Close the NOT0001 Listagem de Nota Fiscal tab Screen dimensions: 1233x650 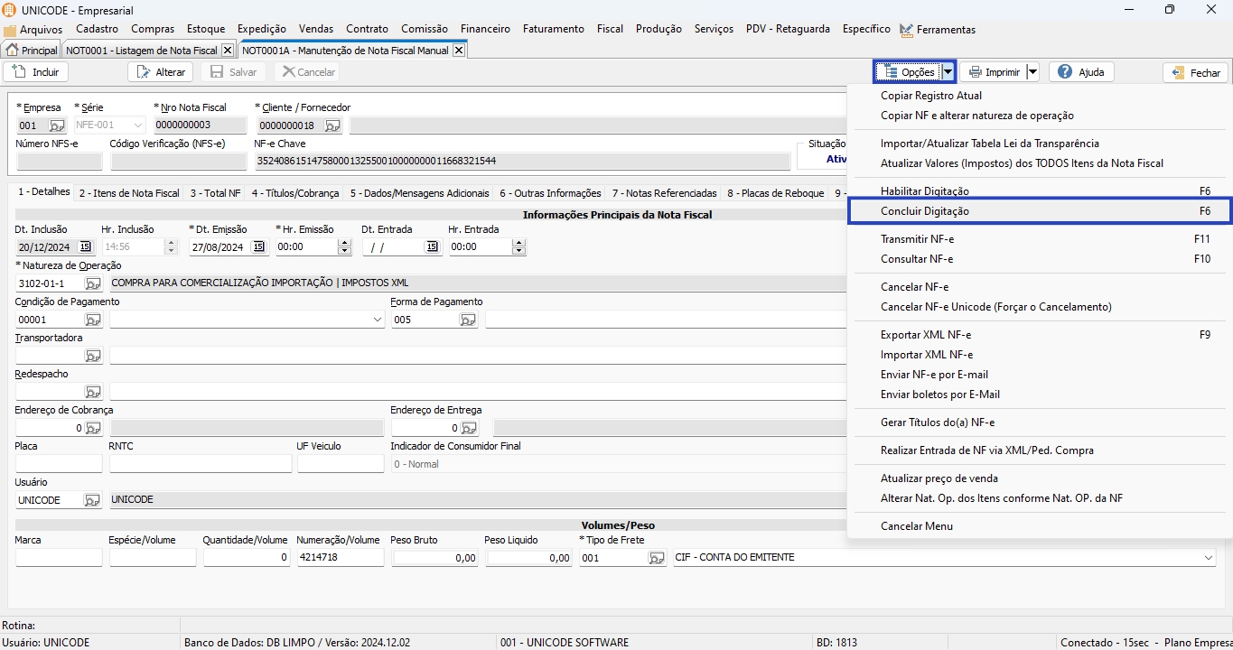click(x=227, y=51)
